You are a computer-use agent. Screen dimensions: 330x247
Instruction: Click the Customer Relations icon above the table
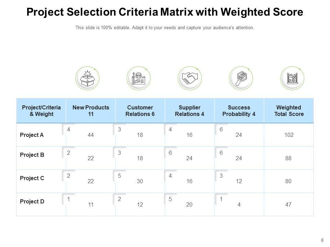tap(138, 79)
